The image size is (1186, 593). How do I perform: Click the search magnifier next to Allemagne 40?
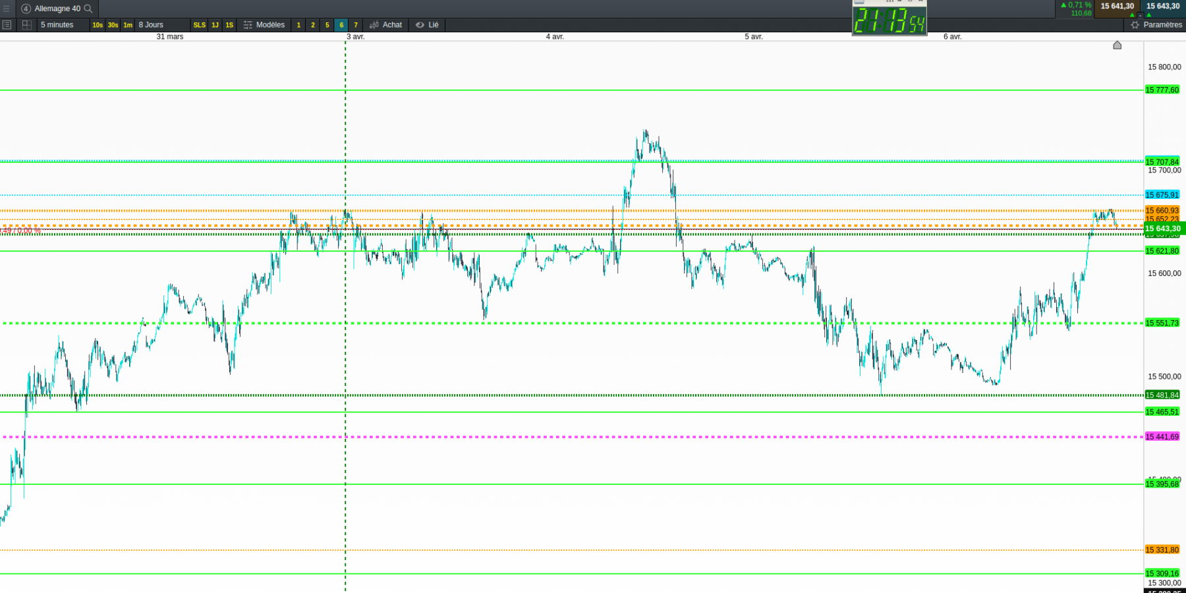click(x=88, y=9)
